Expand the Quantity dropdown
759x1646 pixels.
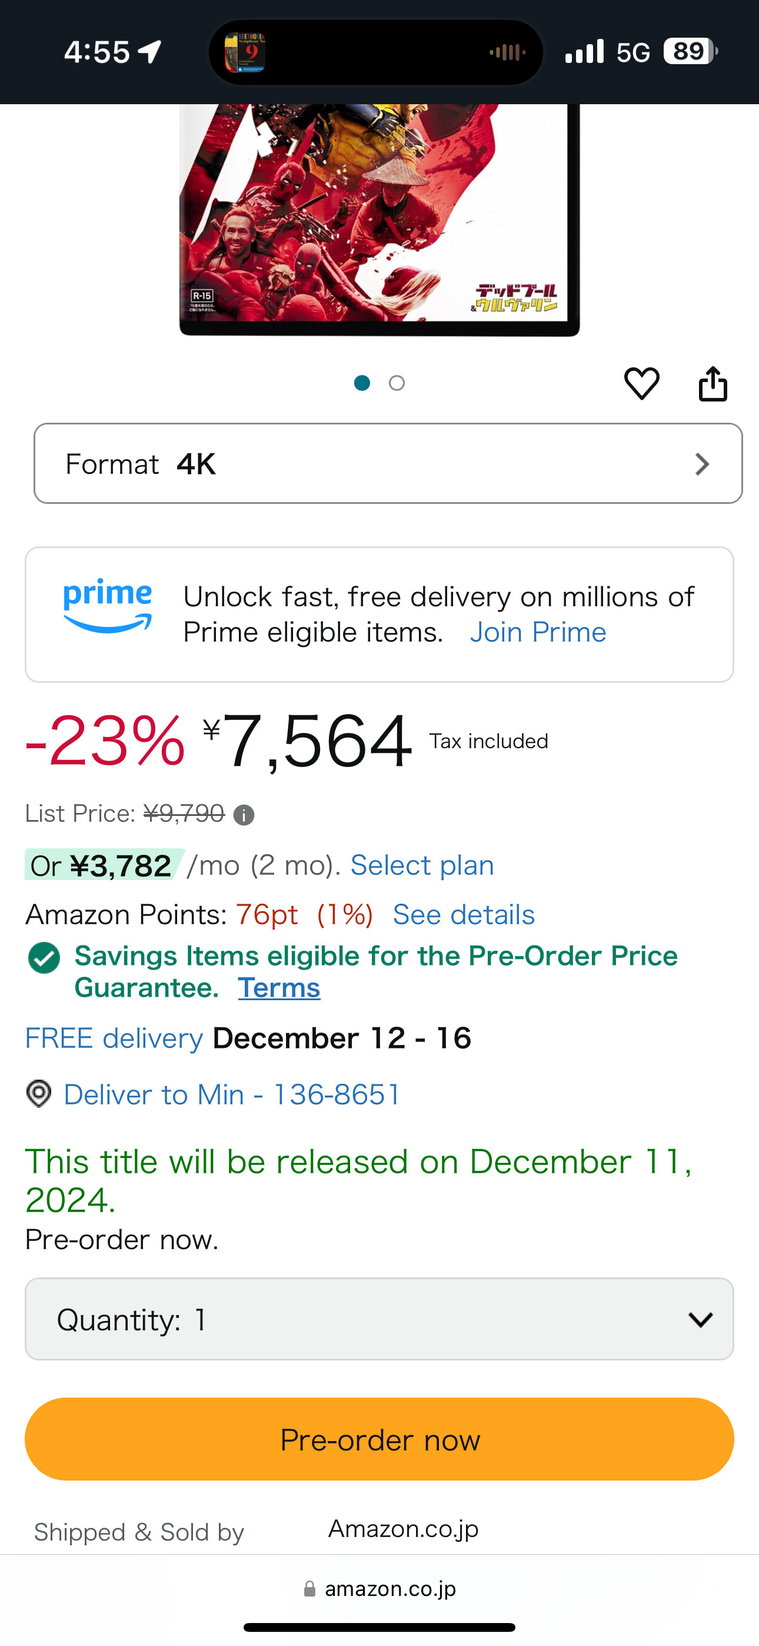pyautogui.click(x=379, y=1319)
